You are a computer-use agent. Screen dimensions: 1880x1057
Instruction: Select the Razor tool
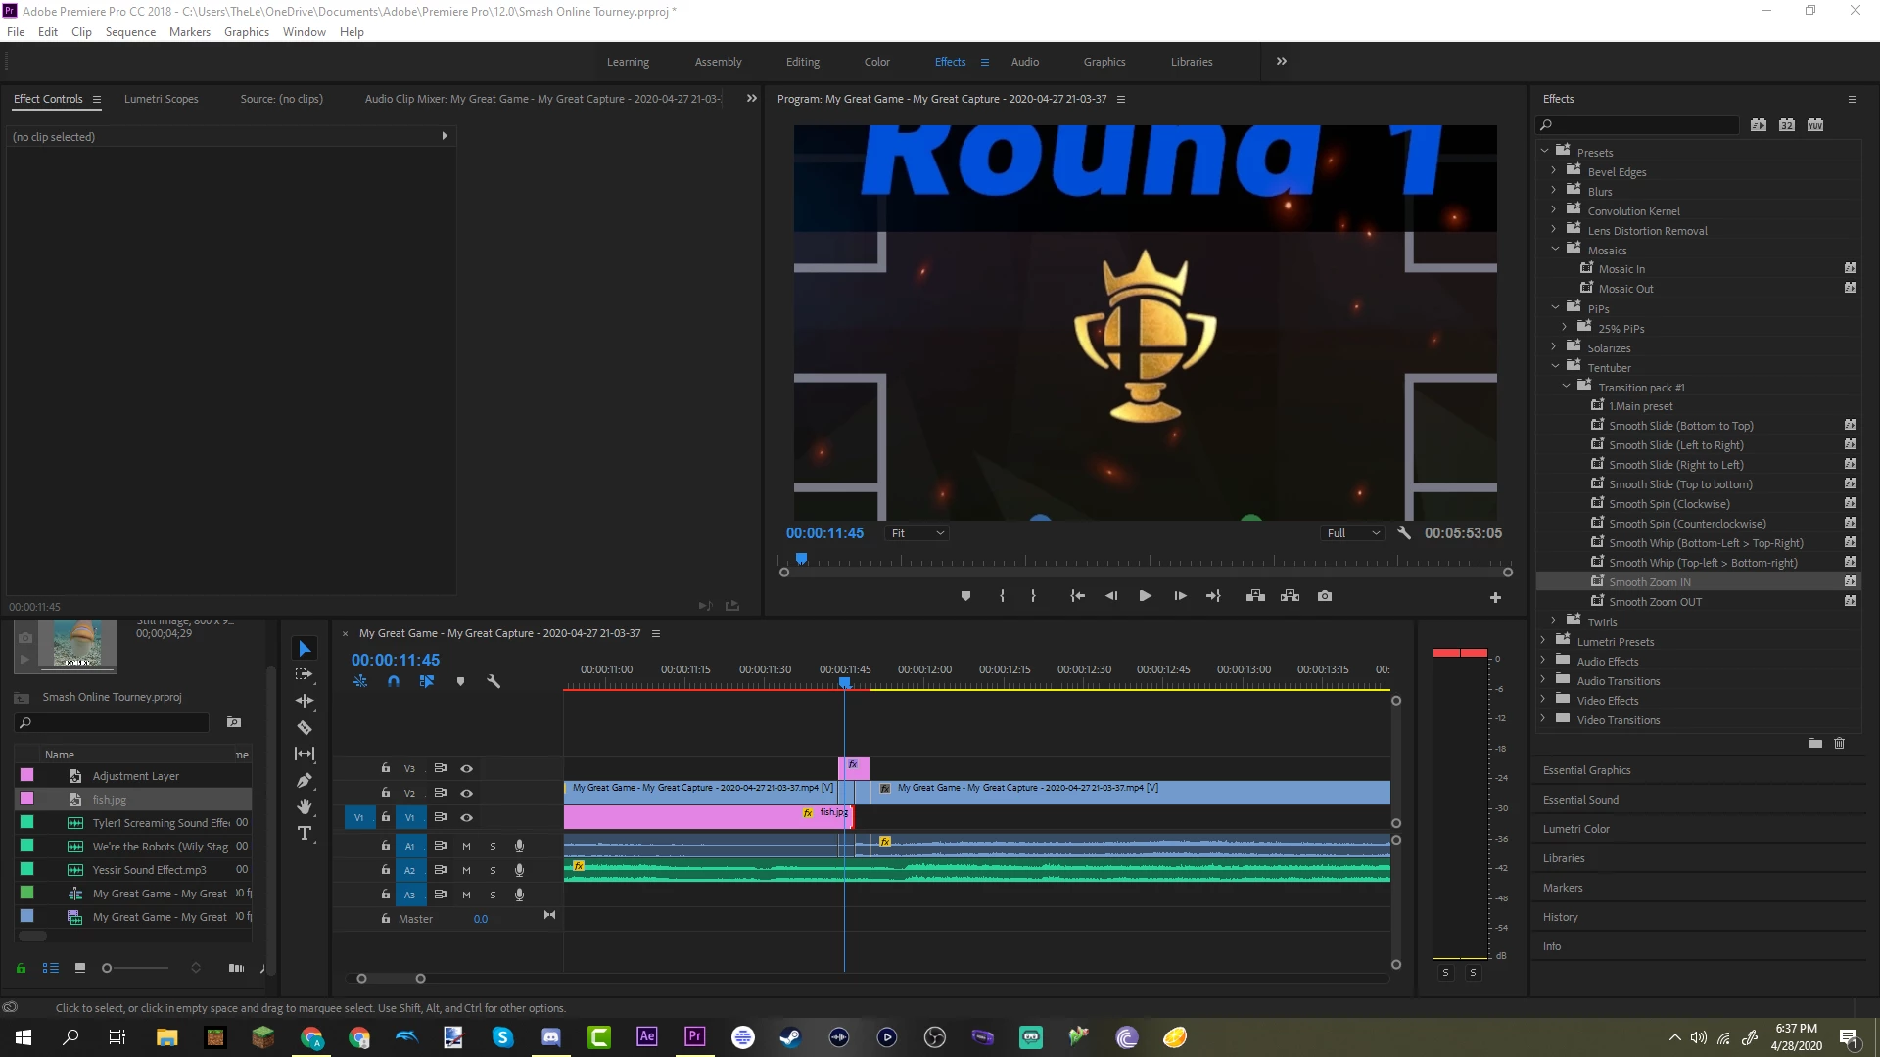305,727
